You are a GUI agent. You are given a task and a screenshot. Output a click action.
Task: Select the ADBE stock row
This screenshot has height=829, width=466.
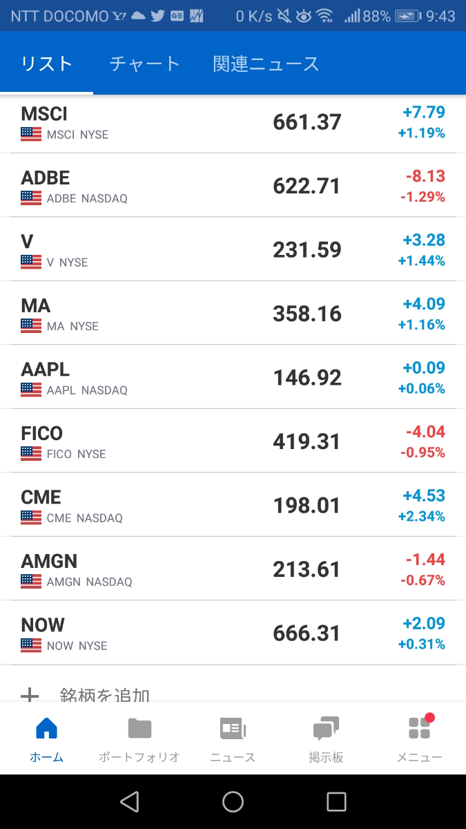(233, 184)
